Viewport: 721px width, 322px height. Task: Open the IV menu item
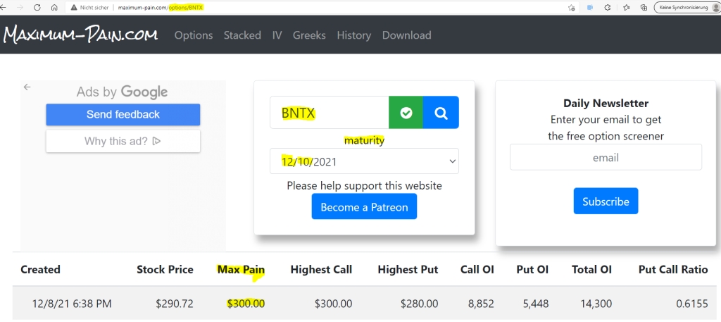[277, 35]
